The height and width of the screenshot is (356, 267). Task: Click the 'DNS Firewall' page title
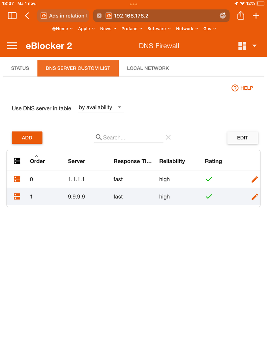click(x=159, y=46)
